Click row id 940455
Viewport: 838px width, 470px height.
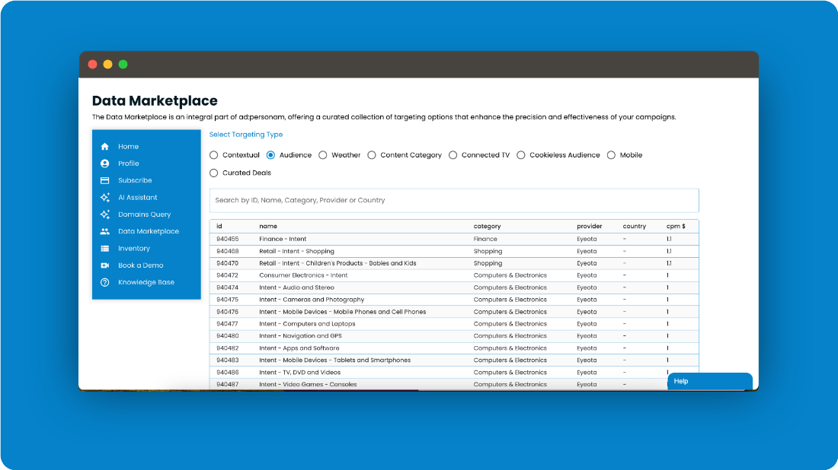[x=227, y=239]
